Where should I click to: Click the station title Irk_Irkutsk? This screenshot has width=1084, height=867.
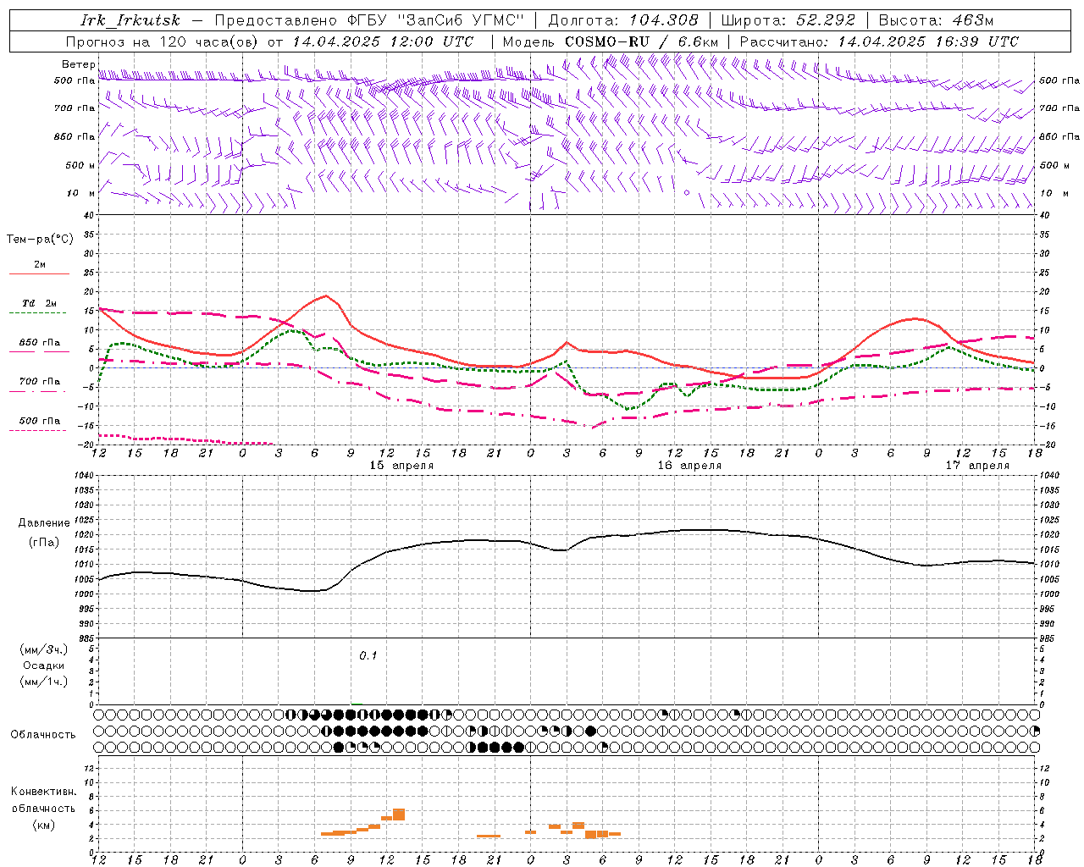(130, 20)
